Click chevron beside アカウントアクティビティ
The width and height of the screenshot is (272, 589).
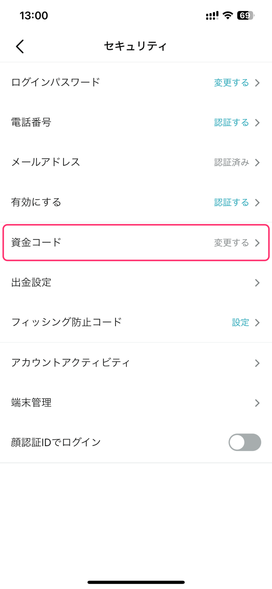pos(257,363)
